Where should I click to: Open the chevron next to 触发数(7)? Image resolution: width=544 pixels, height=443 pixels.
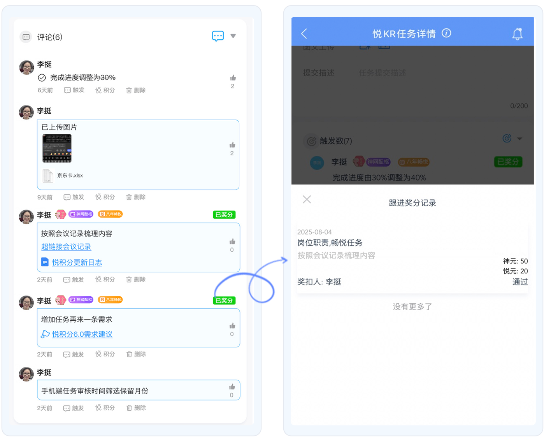coord(519,138)
